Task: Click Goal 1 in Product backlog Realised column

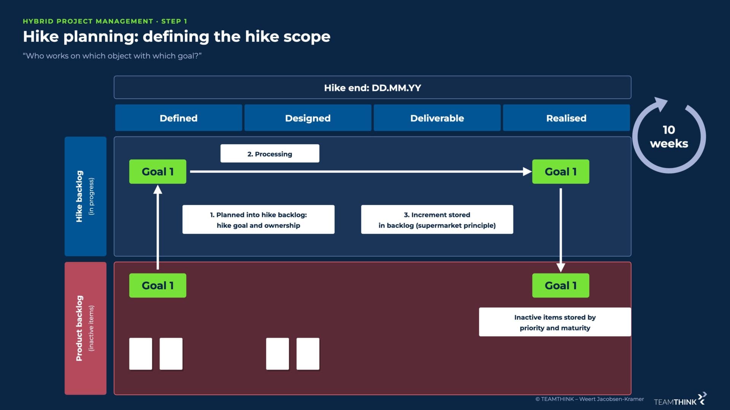Action: point(561,285)
